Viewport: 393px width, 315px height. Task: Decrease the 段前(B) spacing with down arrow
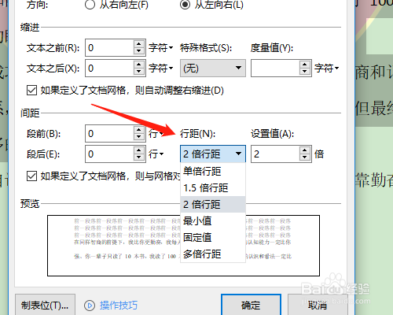tap(139, 137)
